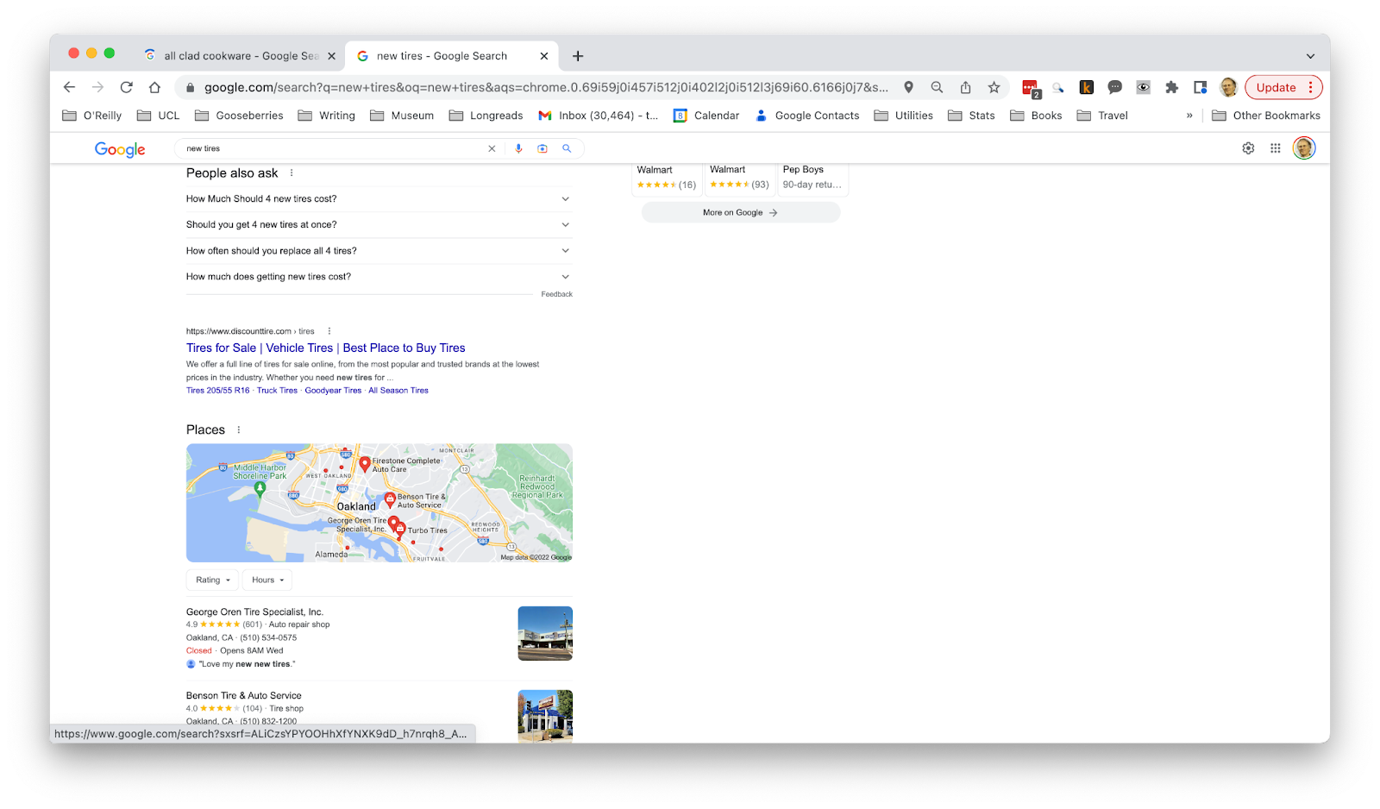Open the Gooseberries bookmarks folder
1380x809 pixels.
[x=239, y=116]
